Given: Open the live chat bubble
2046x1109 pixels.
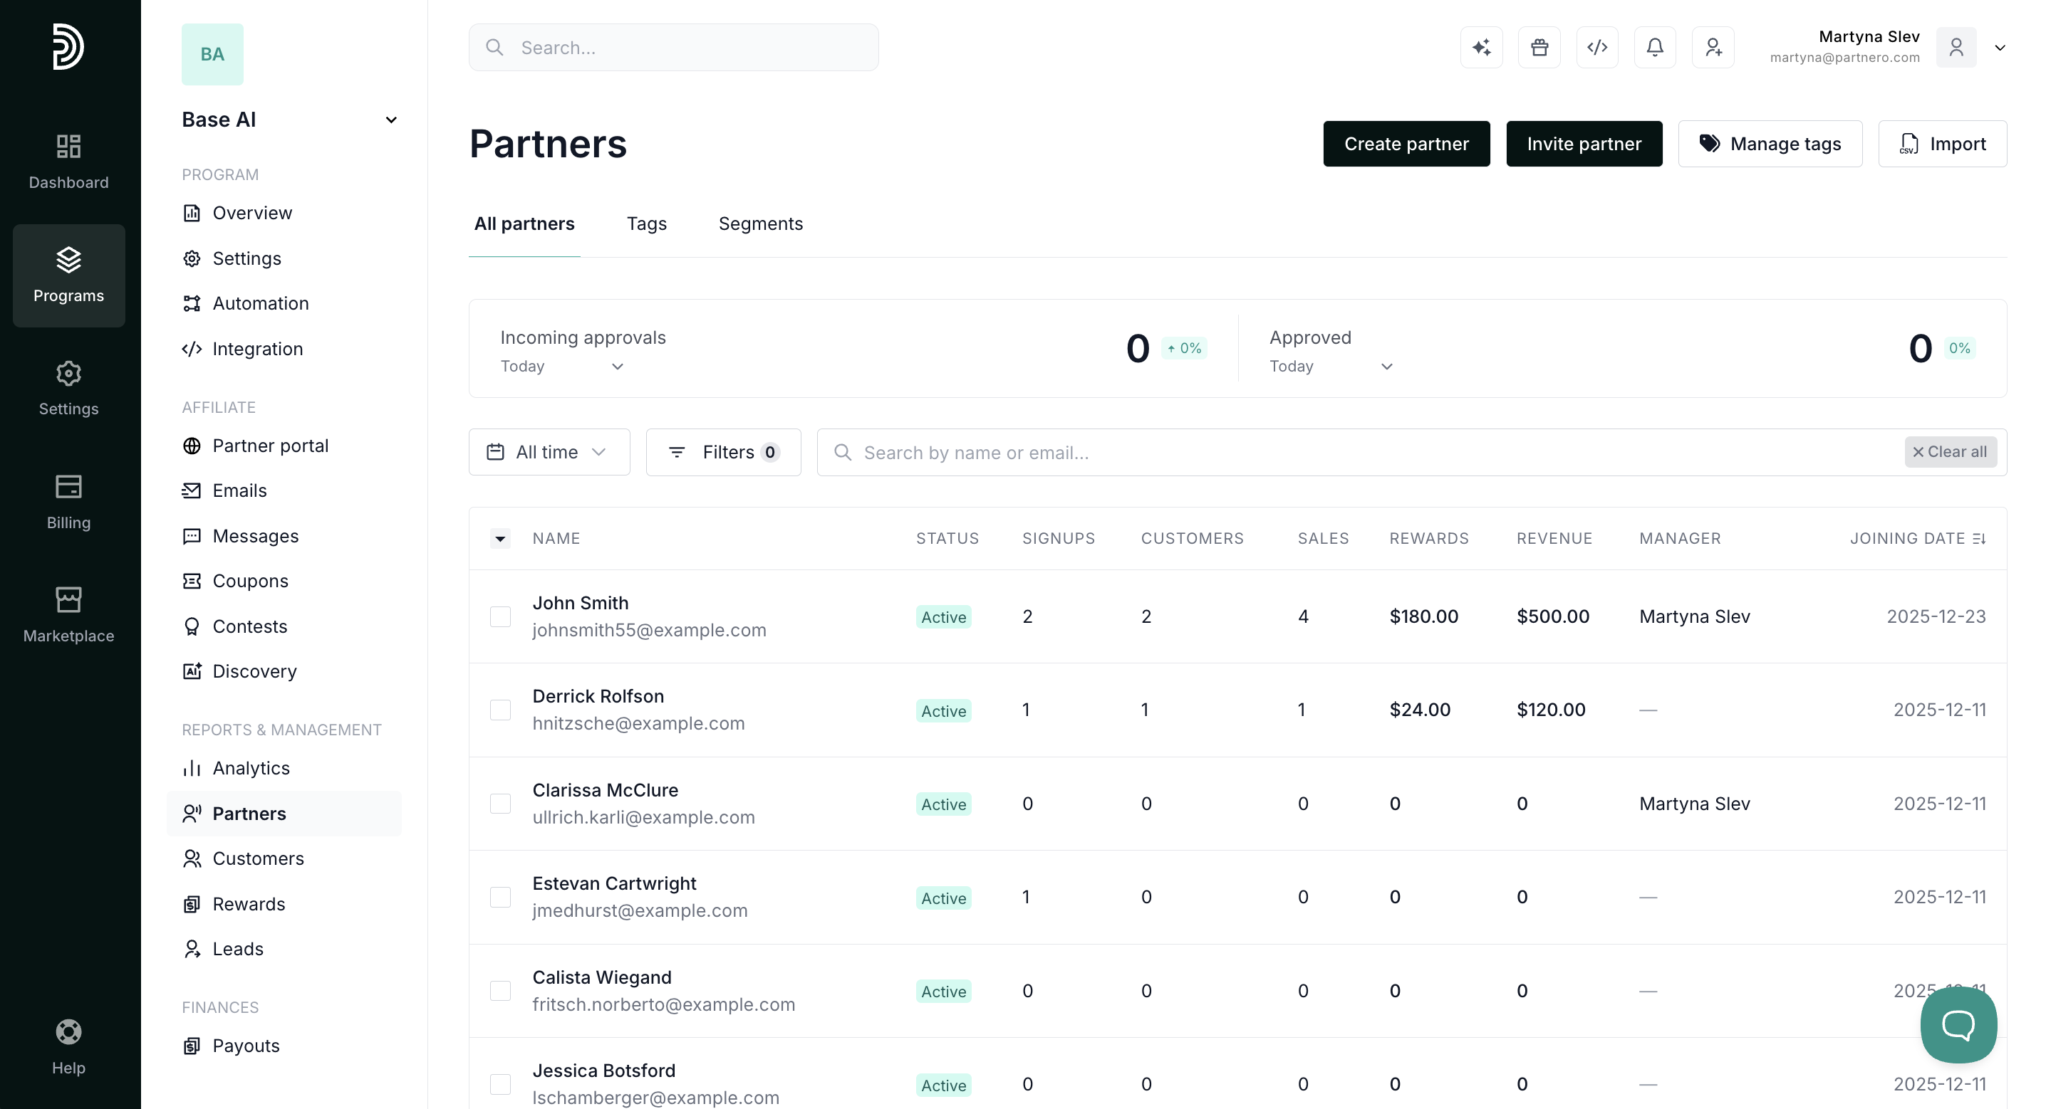Looking at the screenshot, I should pyautogui.click(x=1958, y=1024).
